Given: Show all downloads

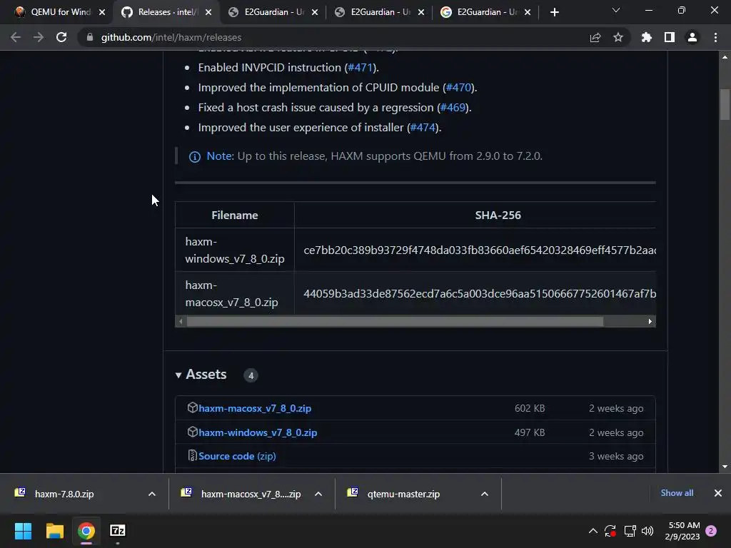Looking at the screenshot, I should coord(677,493).
